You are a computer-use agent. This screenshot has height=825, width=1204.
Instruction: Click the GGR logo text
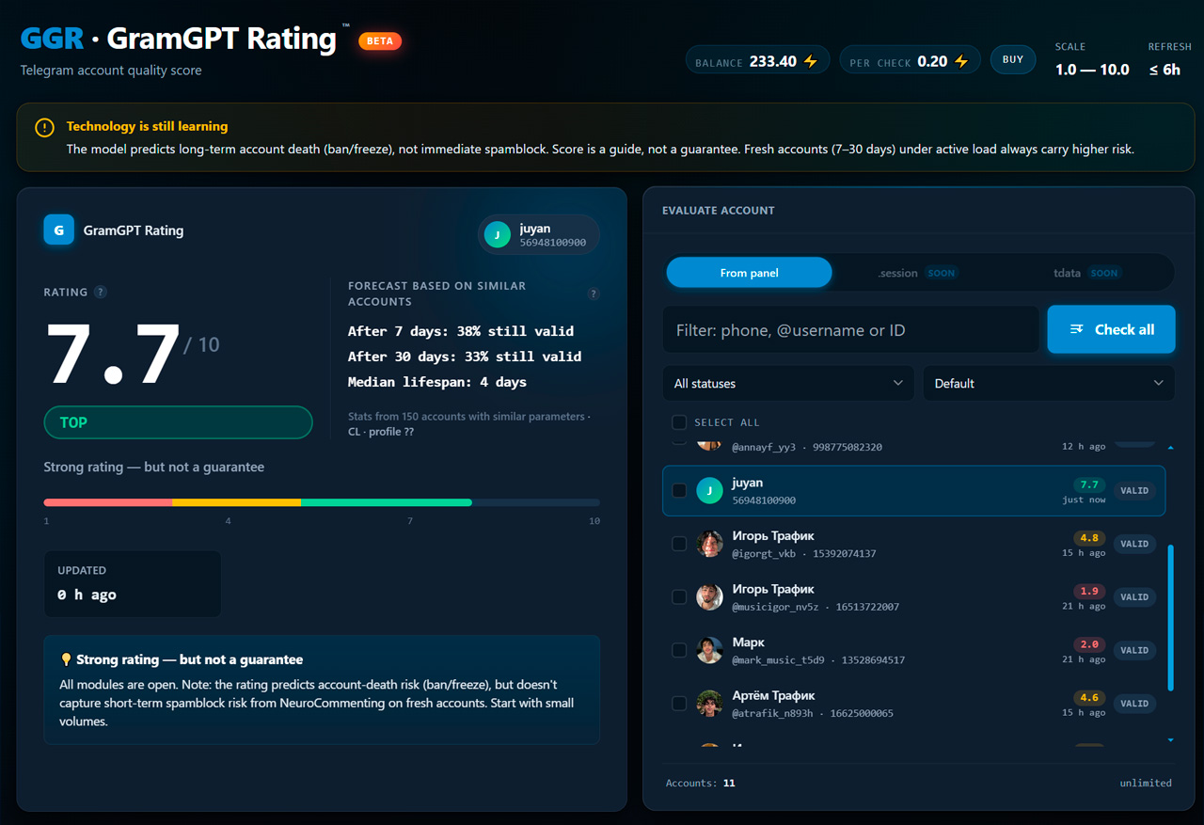(53, 39)
